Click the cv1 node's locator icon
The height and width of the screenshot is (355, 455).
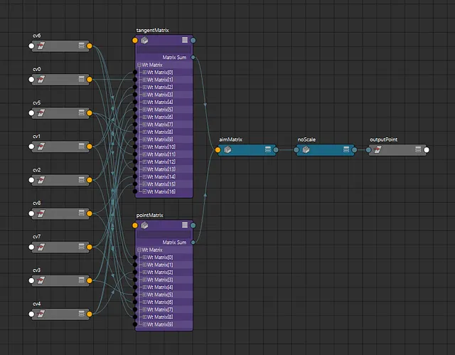pyautogui.click(x=42, y=146)
